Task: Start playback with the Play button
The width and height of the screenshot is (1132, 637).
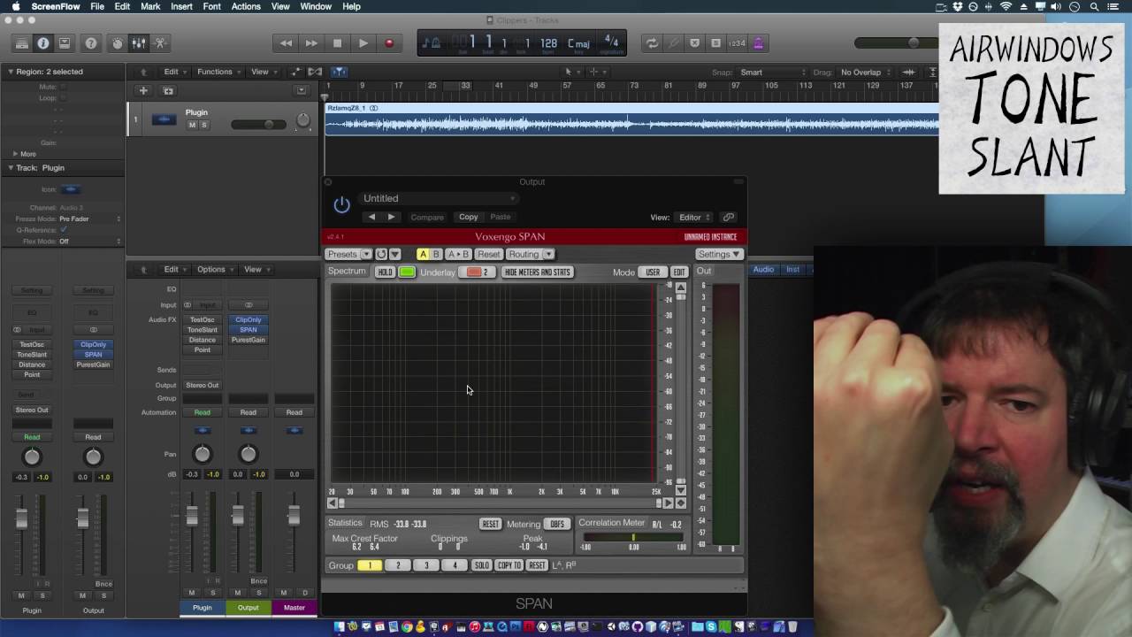Action: tap(363, 42)
